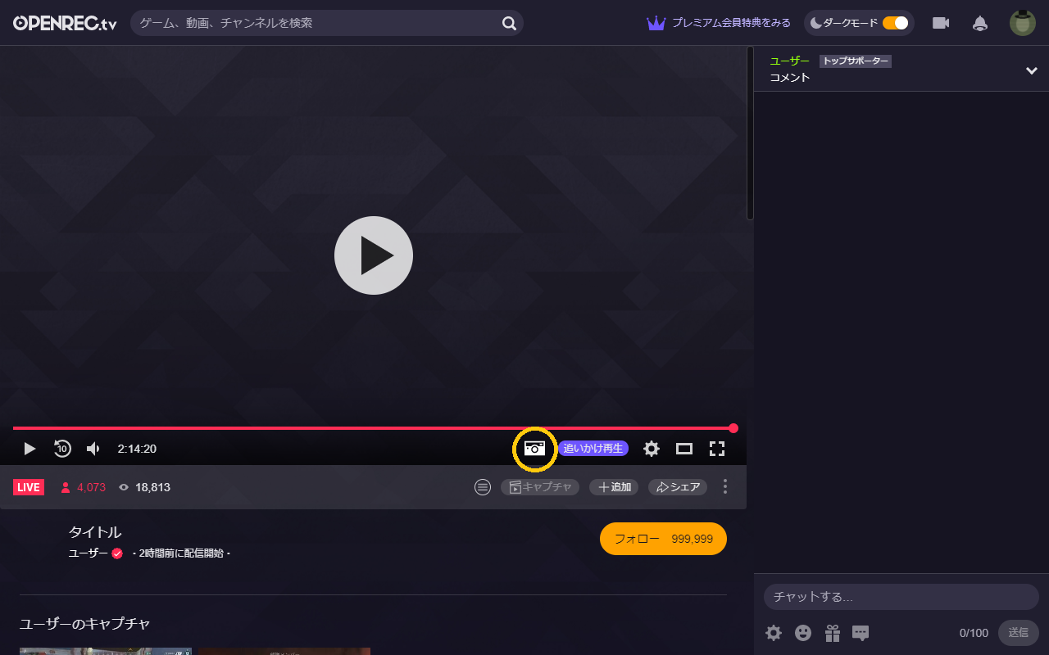Screen dimensions: 1049x655
Task: Focus the チャットする chat input
Action: (901, 597)
